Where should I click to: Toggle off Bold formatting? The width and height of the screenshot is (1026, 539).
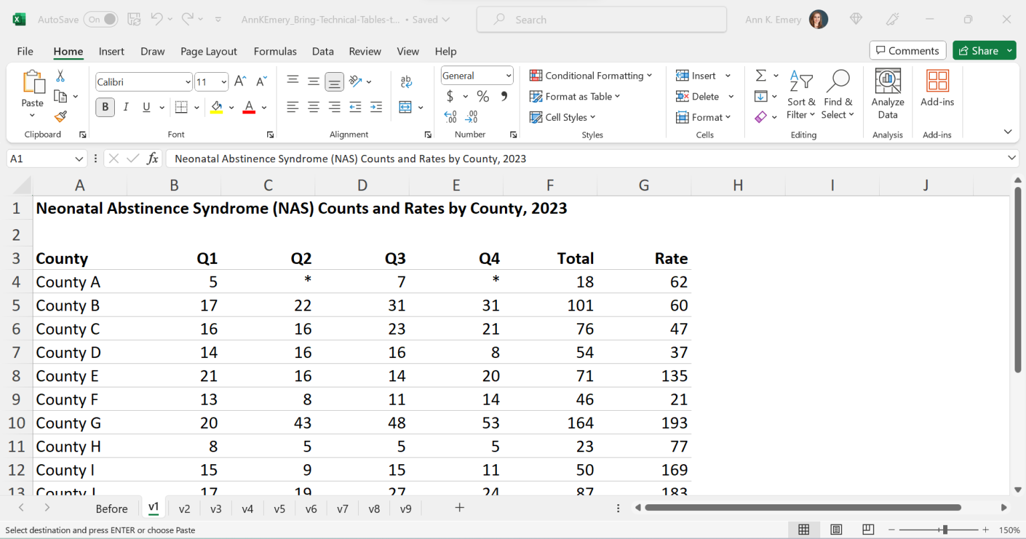tap(105, 107)
